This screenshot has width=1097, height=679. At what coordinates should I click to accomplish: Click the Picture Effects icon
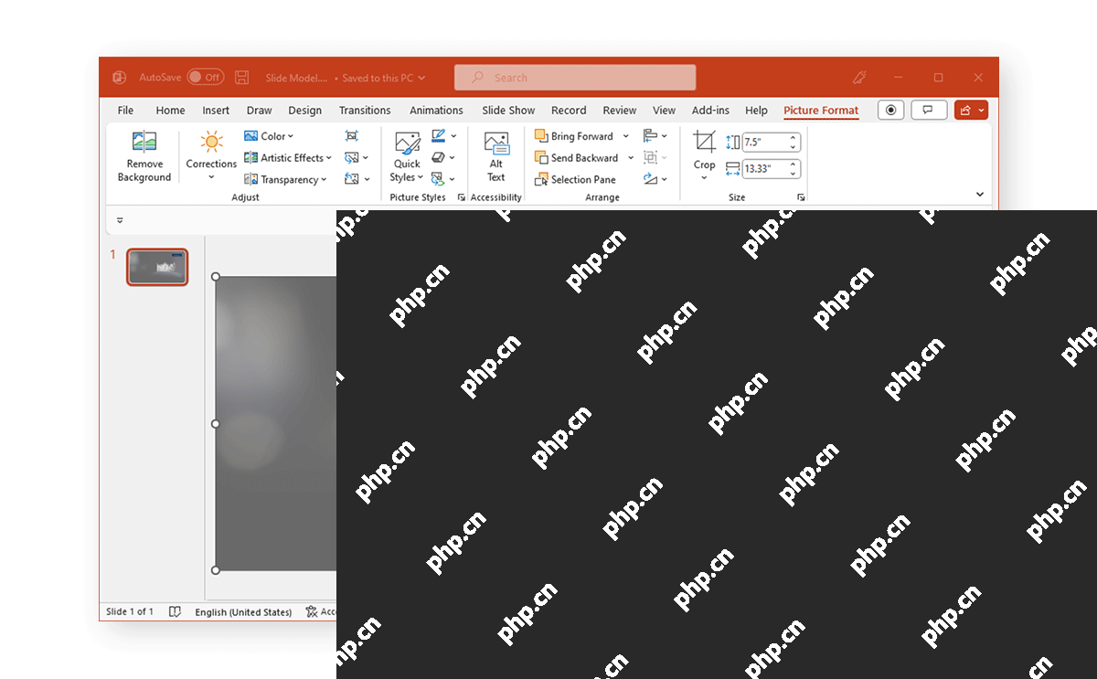click(439, 157)
